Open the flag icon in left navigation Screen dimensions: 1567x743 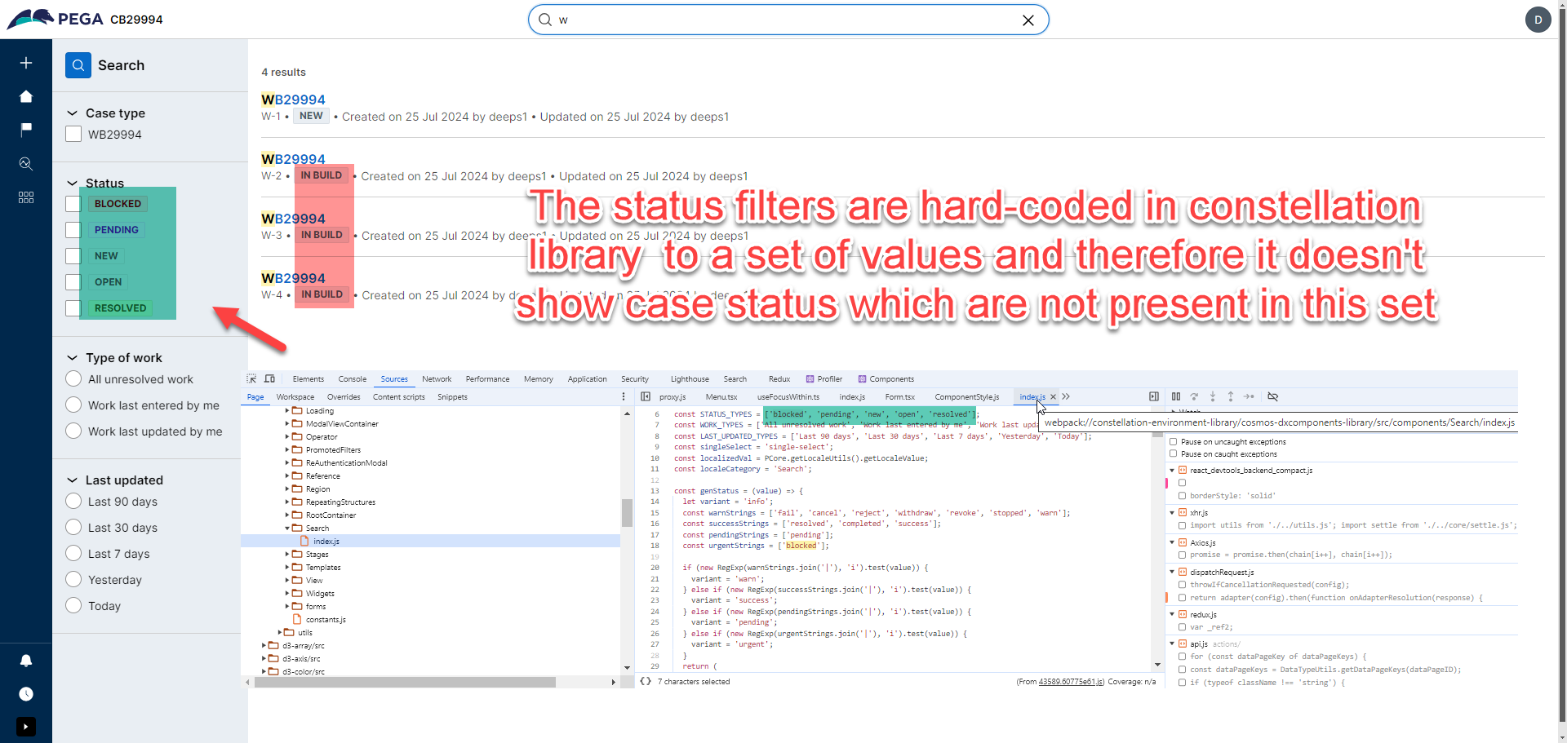point(26,129)
